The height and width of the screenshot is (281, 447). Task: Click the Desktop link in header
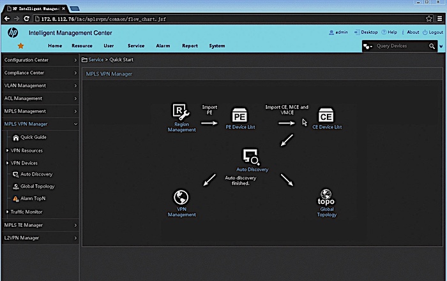pyautogui.click(x=366, y=32)
